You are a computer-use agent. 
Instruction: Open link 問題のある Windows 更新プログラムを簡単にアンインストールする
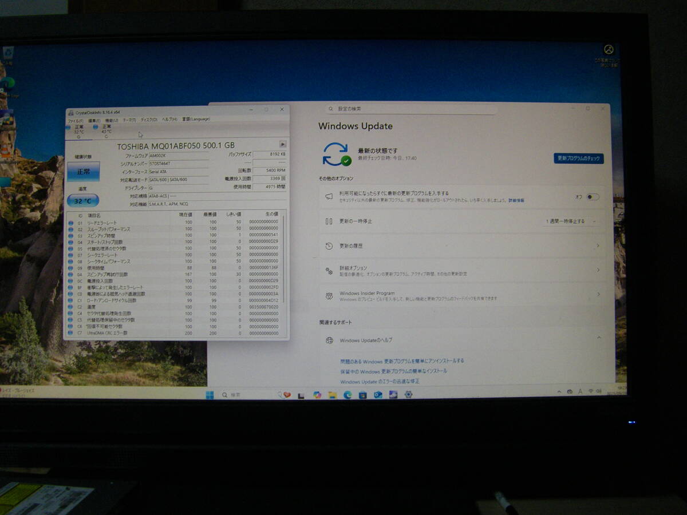[402, 361]
